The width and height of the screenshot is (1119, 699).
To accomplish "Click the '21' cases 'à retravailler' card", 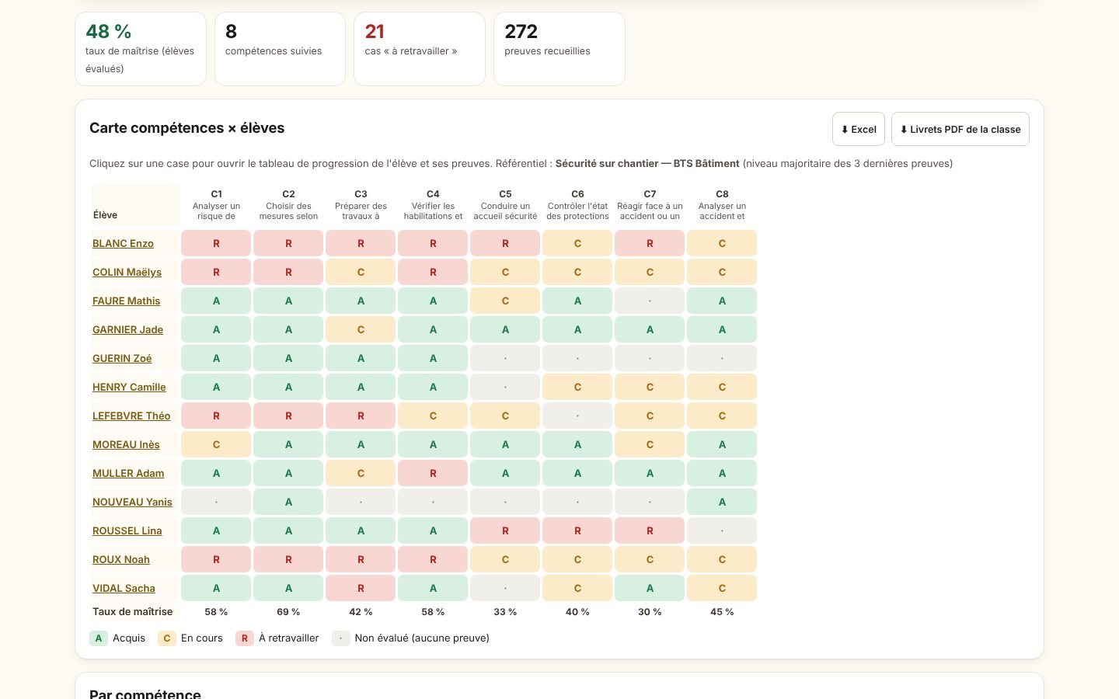I will click(x=420, y=49).
